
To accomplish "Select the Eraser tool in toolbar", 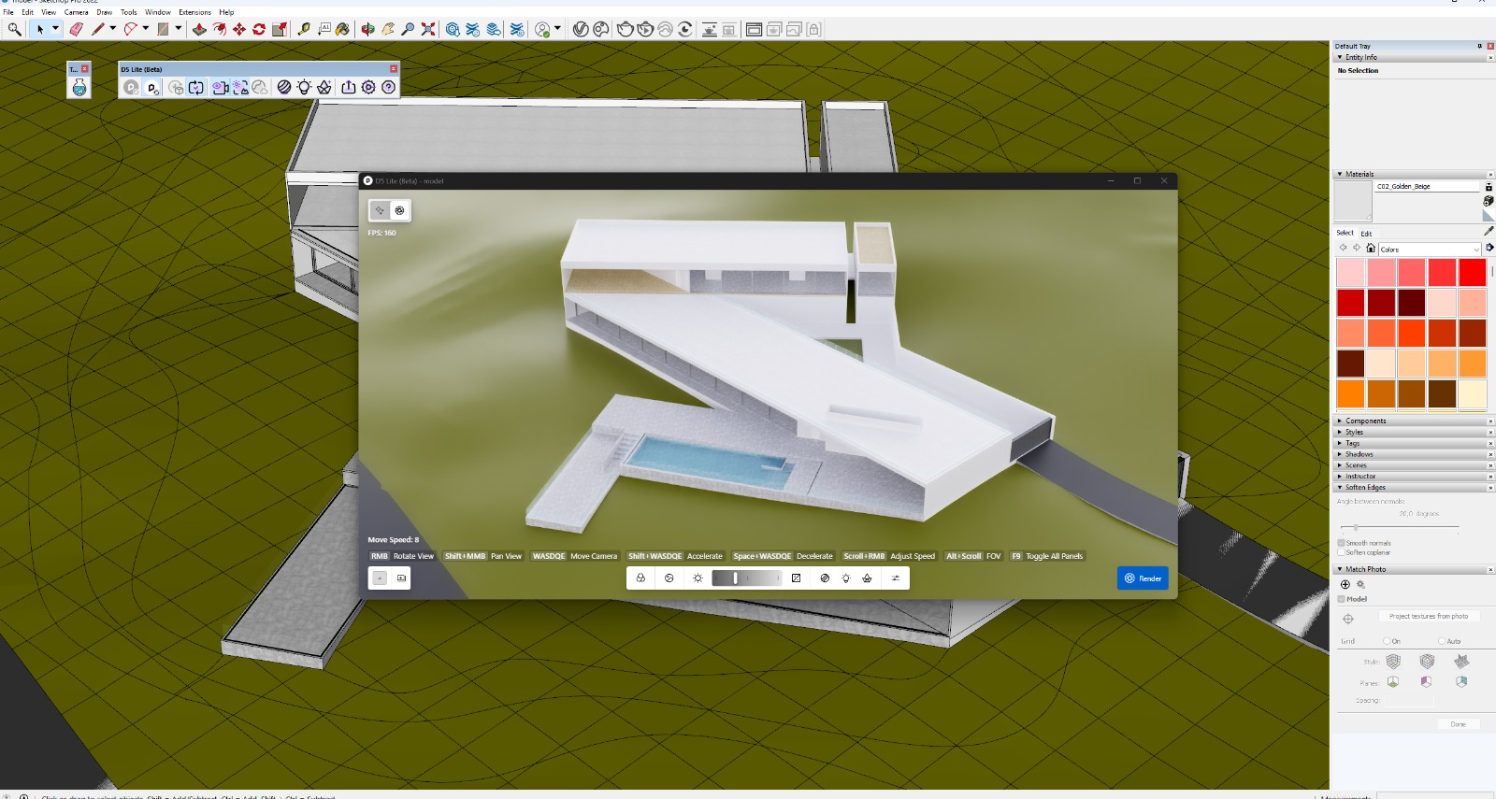I will point(77,29).
